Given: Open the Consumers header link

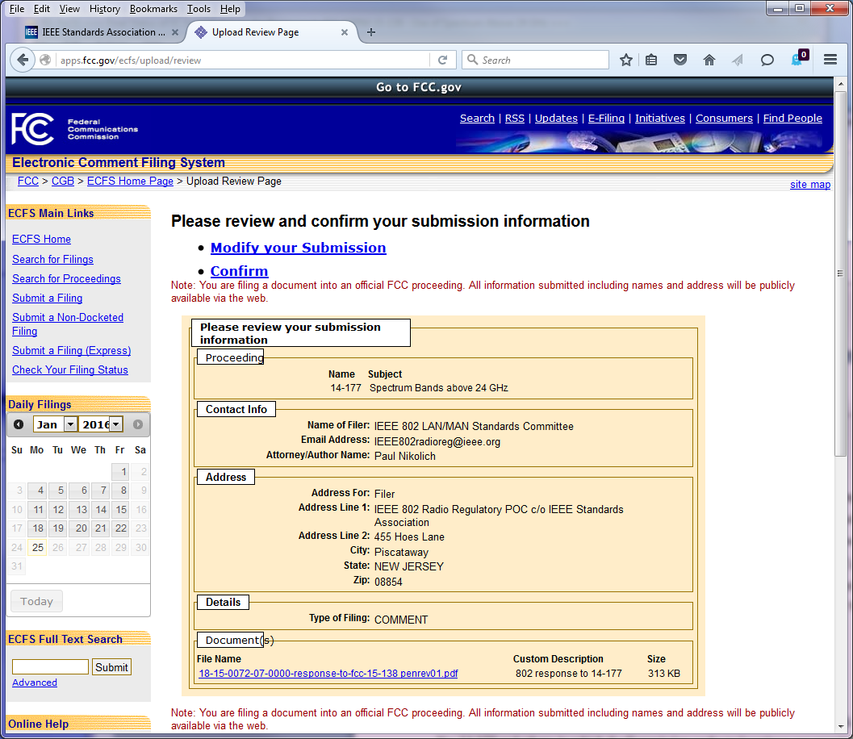Looking at the screenshot, I should coord(724,118).
